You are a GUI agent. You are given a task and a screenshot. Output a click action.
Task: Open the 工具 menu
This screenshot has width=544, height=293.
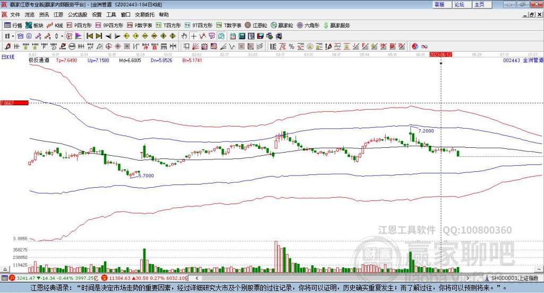point(111,14)
